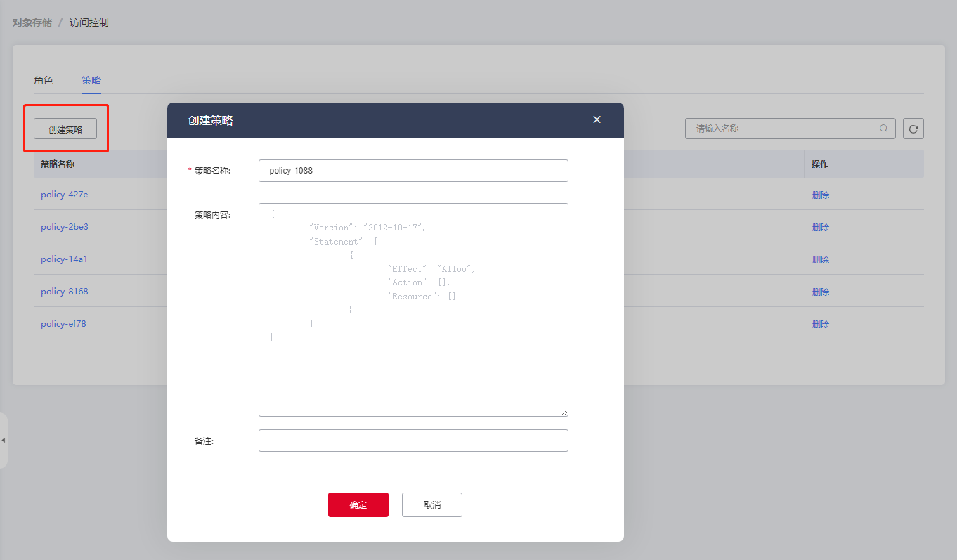Click the refresh icon beside the search box
The image size is (957, 560).
913,129
